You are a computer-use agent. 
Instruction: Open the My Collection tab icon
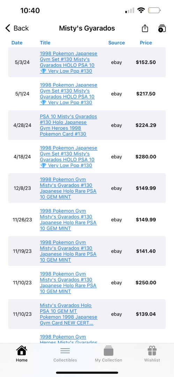point(108,351)
